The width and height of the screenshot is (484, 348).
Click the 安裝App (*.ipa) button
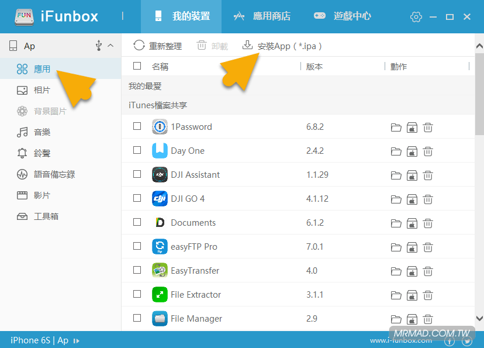282,46
